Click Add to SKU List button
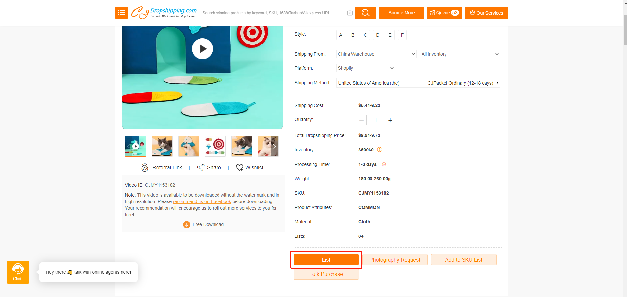Screen dimensions: 627x297 click(x=464, y=260)
